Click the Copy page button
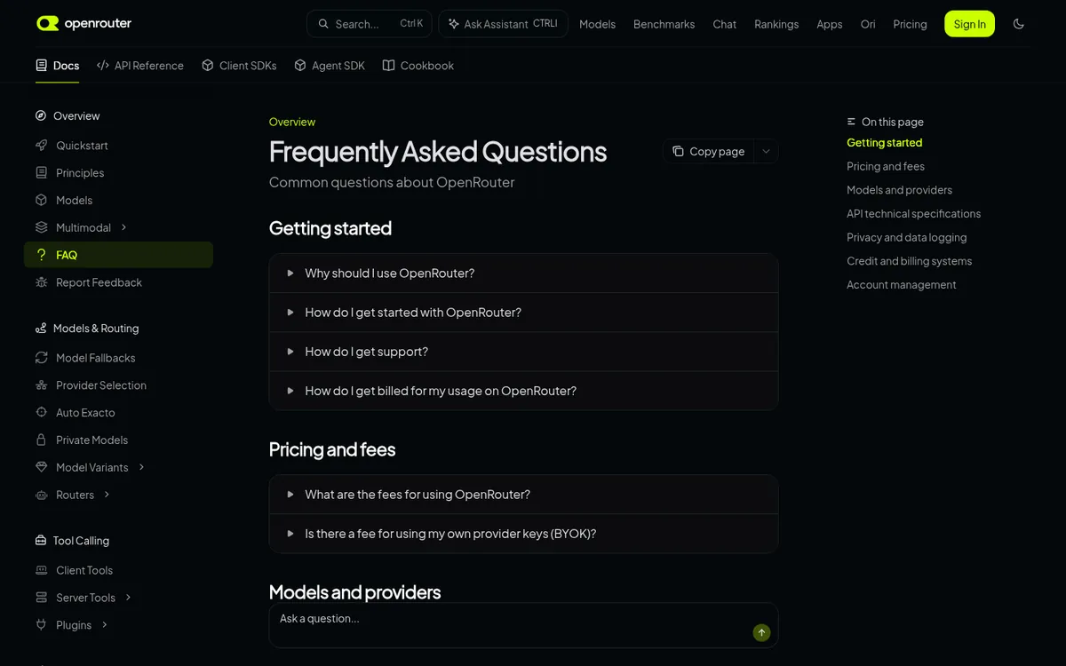Screen dimensions: 1066x666 [709, 151]
